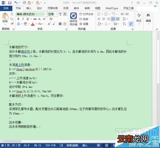Grow the font size with larger A
Screen dimensions: 160x148
point(49,24)
